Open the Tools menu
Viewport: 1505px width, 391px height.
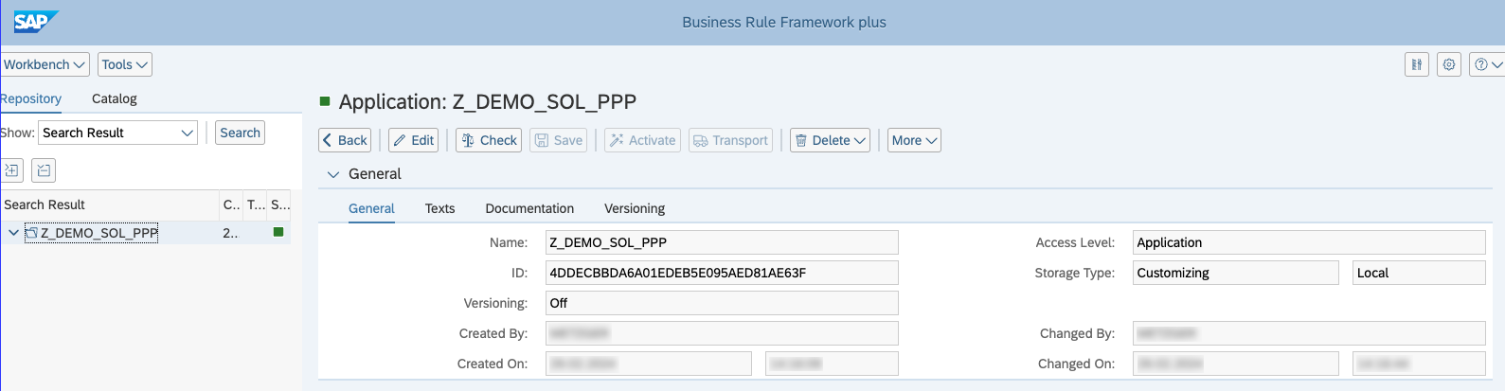pyautogui.click(x=125, y=64)
